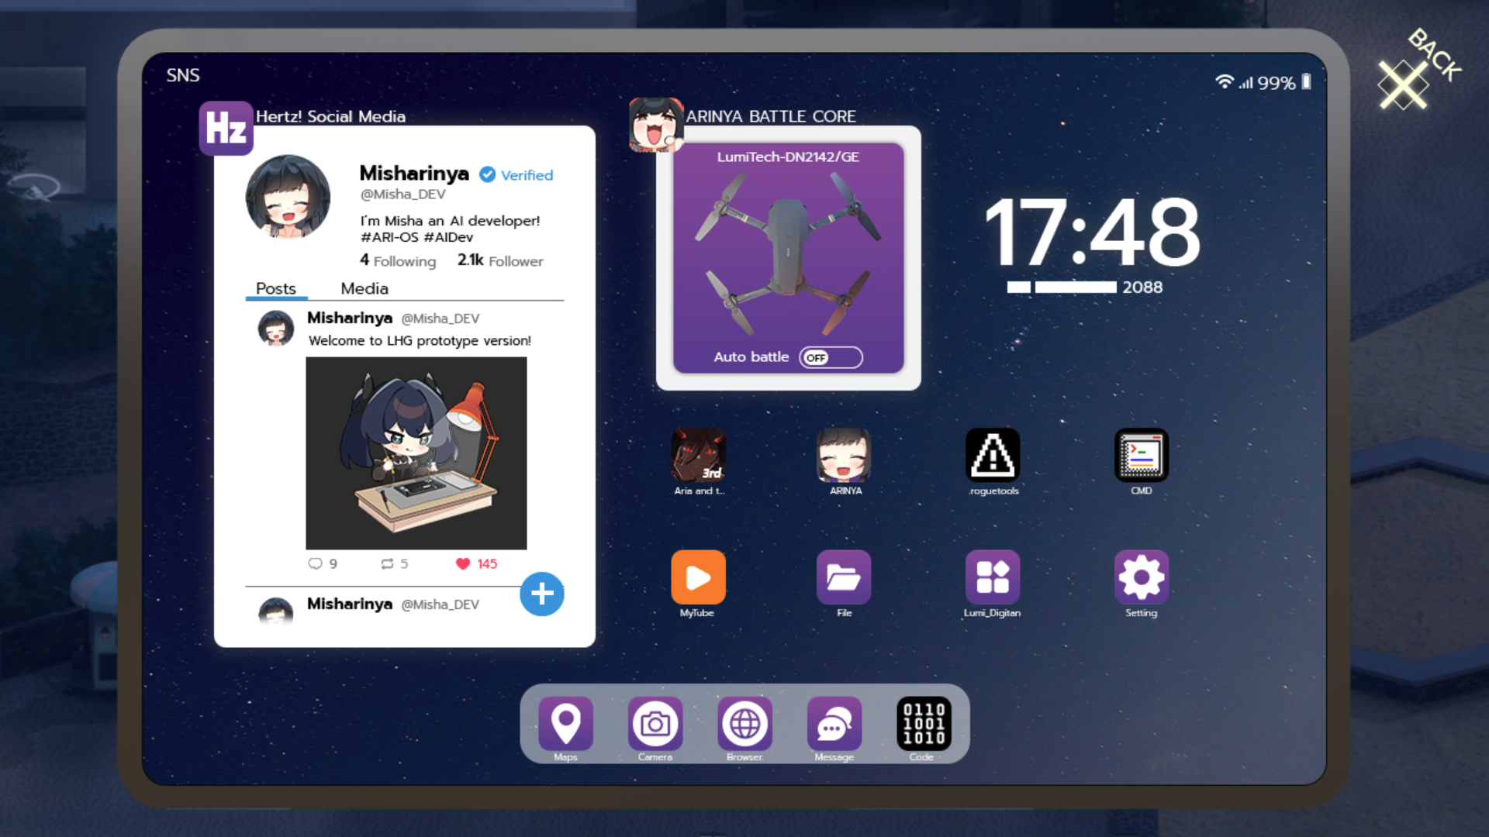The image size is (1489, 837).
Task: Launch Browser from the dock
Action: (744, 723)
